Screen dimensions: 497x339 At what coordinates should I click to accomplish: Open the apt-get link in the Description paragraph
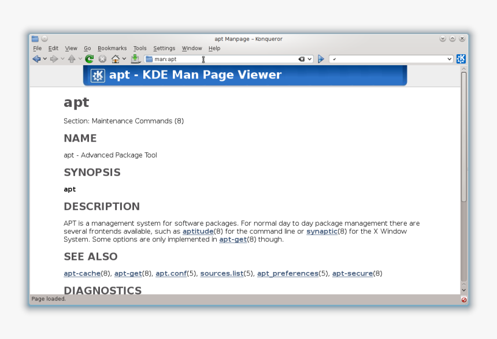(x=233, y=240)
